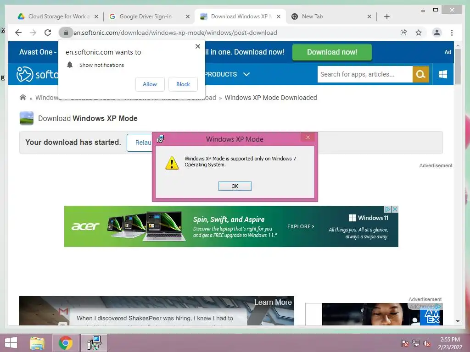Close the Google Drive: Sign-in tab
Image resolution: width=470 pixels, height=352 pixels.
tap(188, 16)
